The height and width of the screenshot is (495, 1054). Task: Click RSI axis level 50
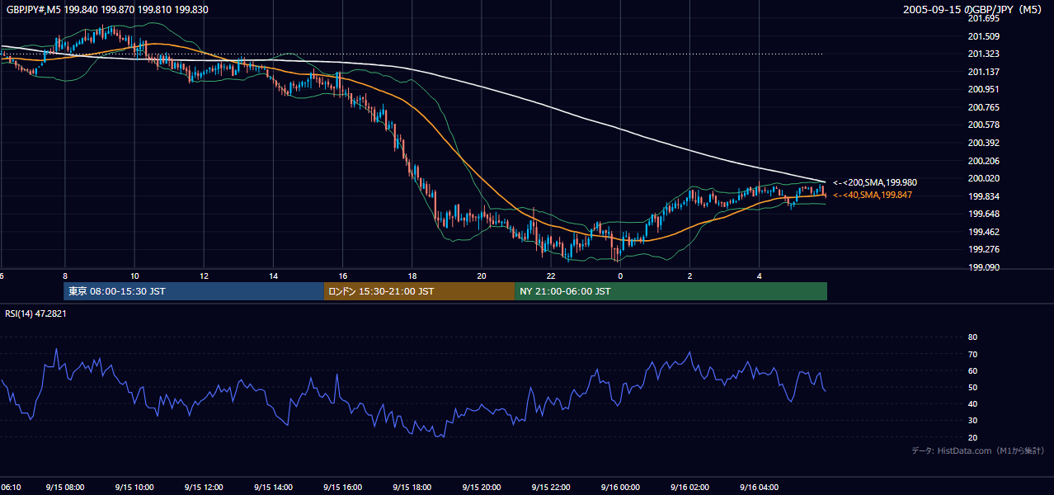click(972, 387)
